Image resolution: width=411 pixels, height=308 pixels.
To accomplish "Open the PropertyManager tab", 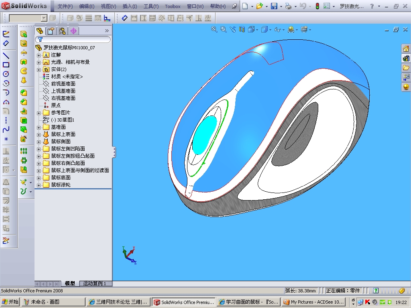I will point(51,31).
